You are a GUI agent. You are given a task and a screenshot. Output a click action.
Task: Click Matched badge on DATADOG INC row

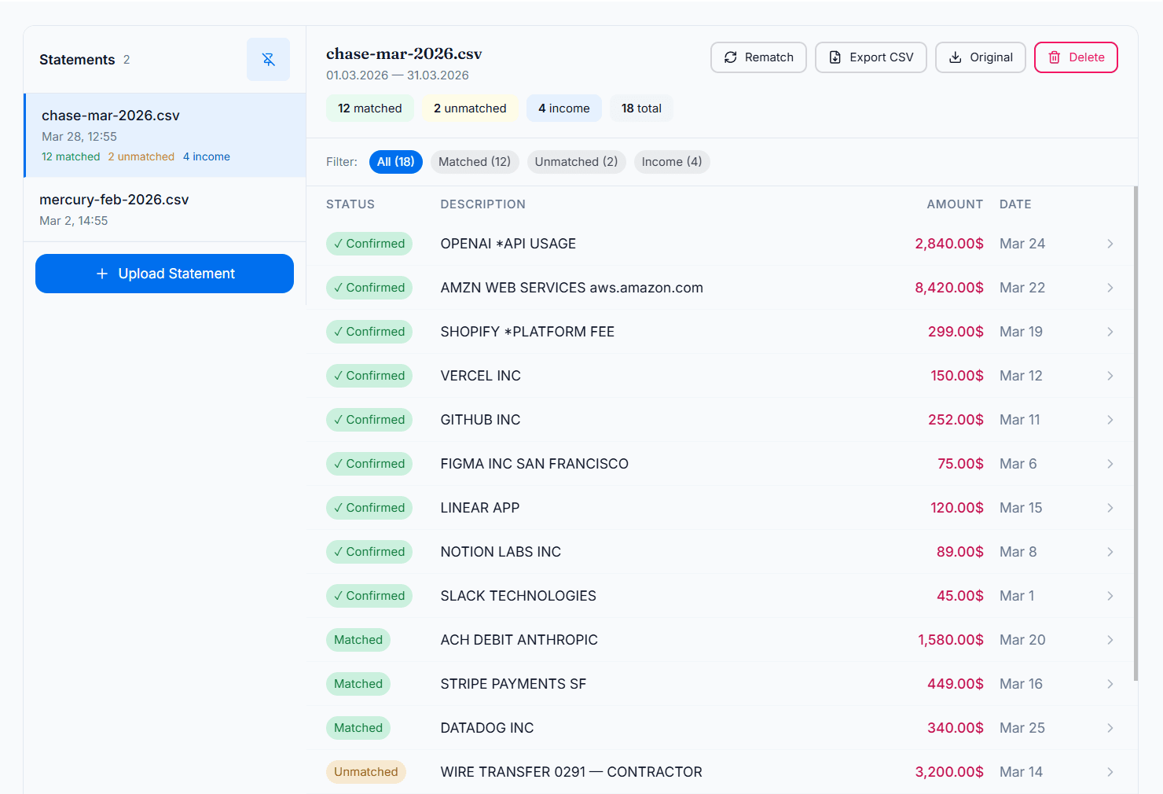(358, 728)
